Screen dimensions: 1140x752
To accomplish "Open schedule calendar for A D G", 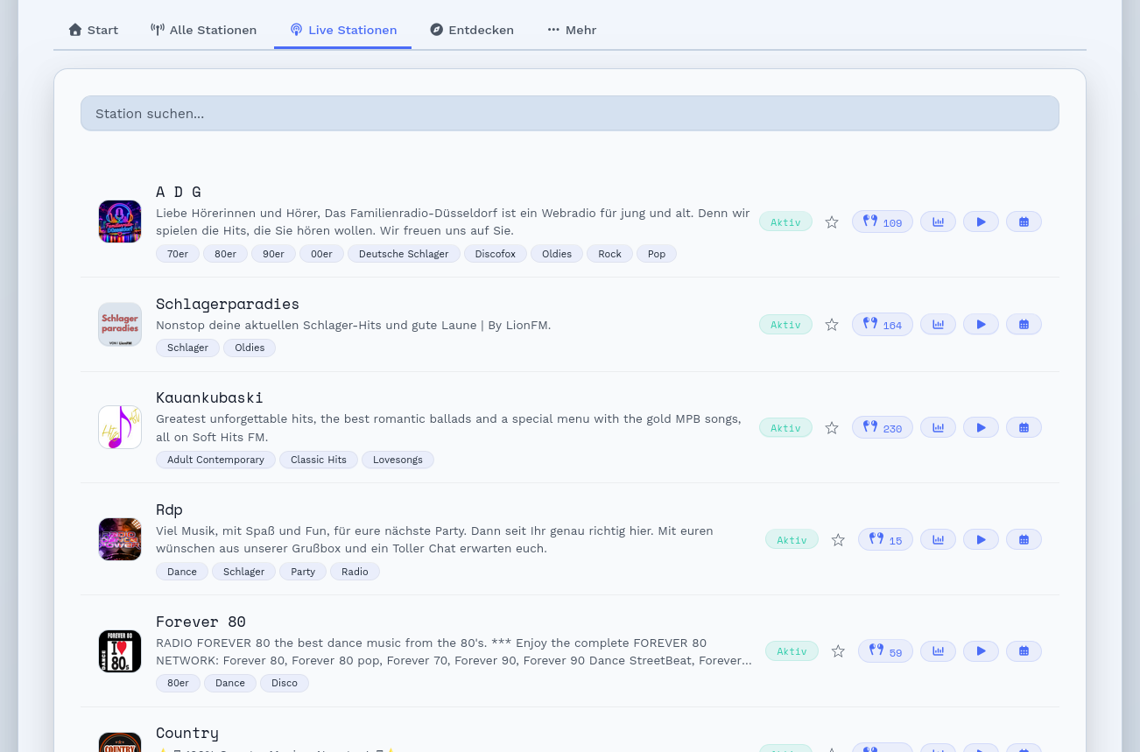I will point(1024,222).
